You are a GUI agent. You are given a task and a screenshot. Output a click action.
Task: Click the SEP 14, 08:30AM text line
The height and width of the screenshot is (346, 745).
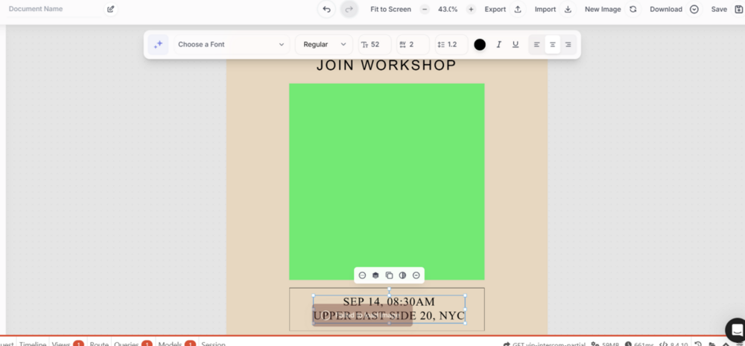pos(389,301)
